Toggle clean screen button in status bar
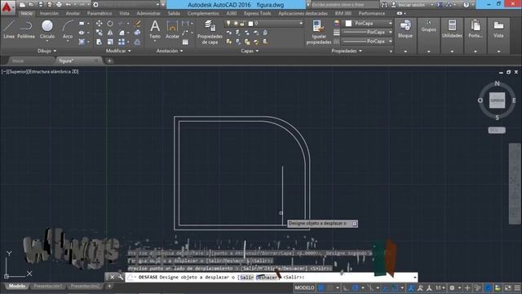This screenshot has height=294, width=522. [507, 287]
